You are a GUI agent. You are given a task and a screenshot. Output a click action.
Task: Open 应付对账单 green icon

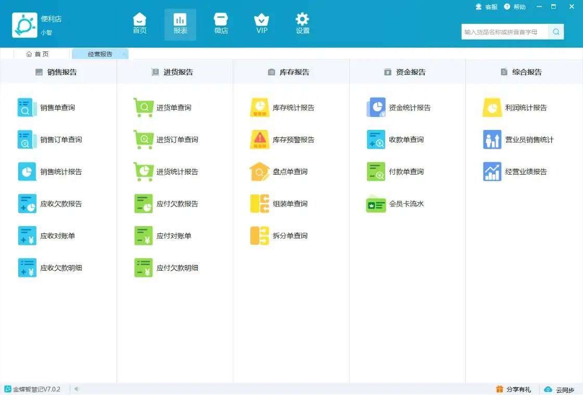[x=144, y=236]
